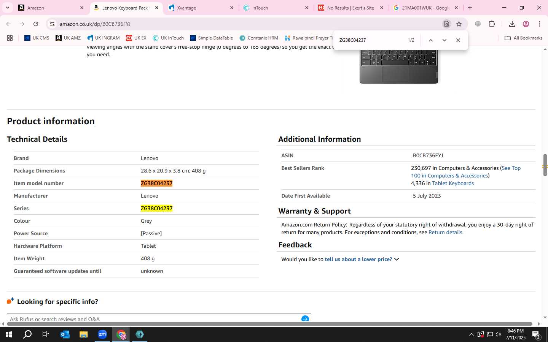The height and width of the screenshot is (342, 548).
Task: Open Chrome extensions puzzle icon
Action: [x=492, y=24]
